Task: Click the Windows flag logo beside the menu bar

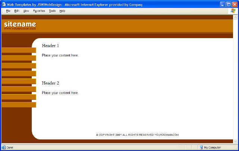Action: 233,11
